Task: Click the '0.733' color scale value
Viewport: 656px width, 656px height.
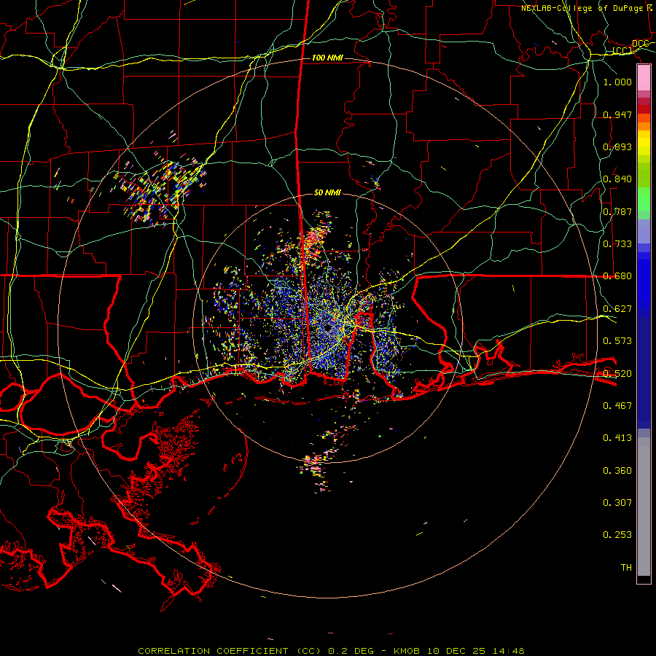Action: click(617, 244)
